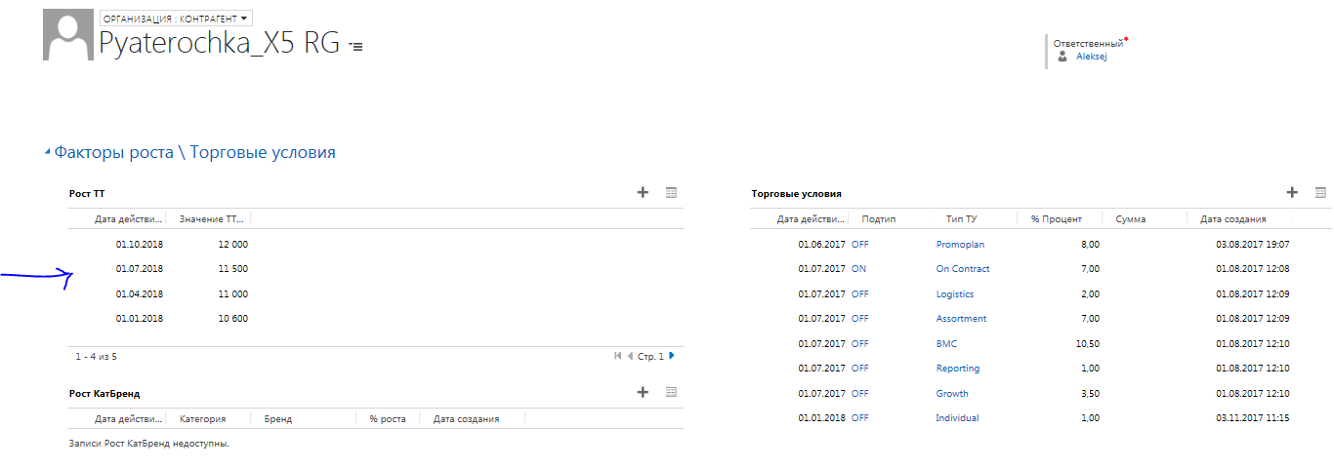Open the Рост КатБренд grid view icon
This screenshot has width=1334, height=468.
click(671, 392)
